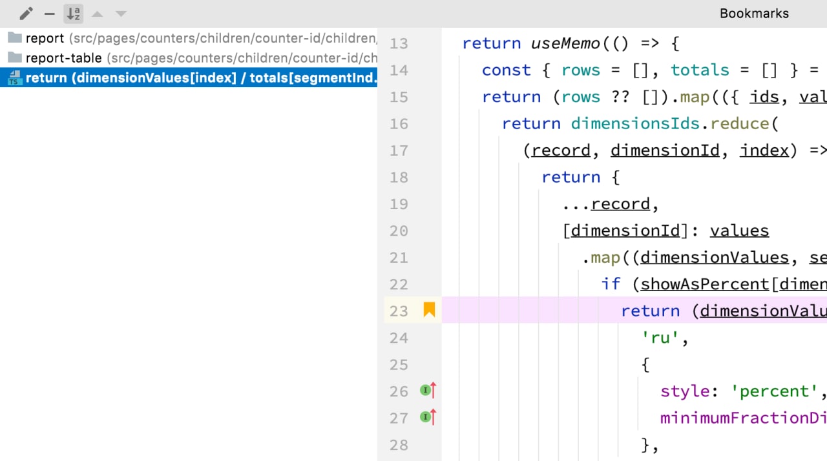Click the dimensionId parameter on line 17

[665, 150]
